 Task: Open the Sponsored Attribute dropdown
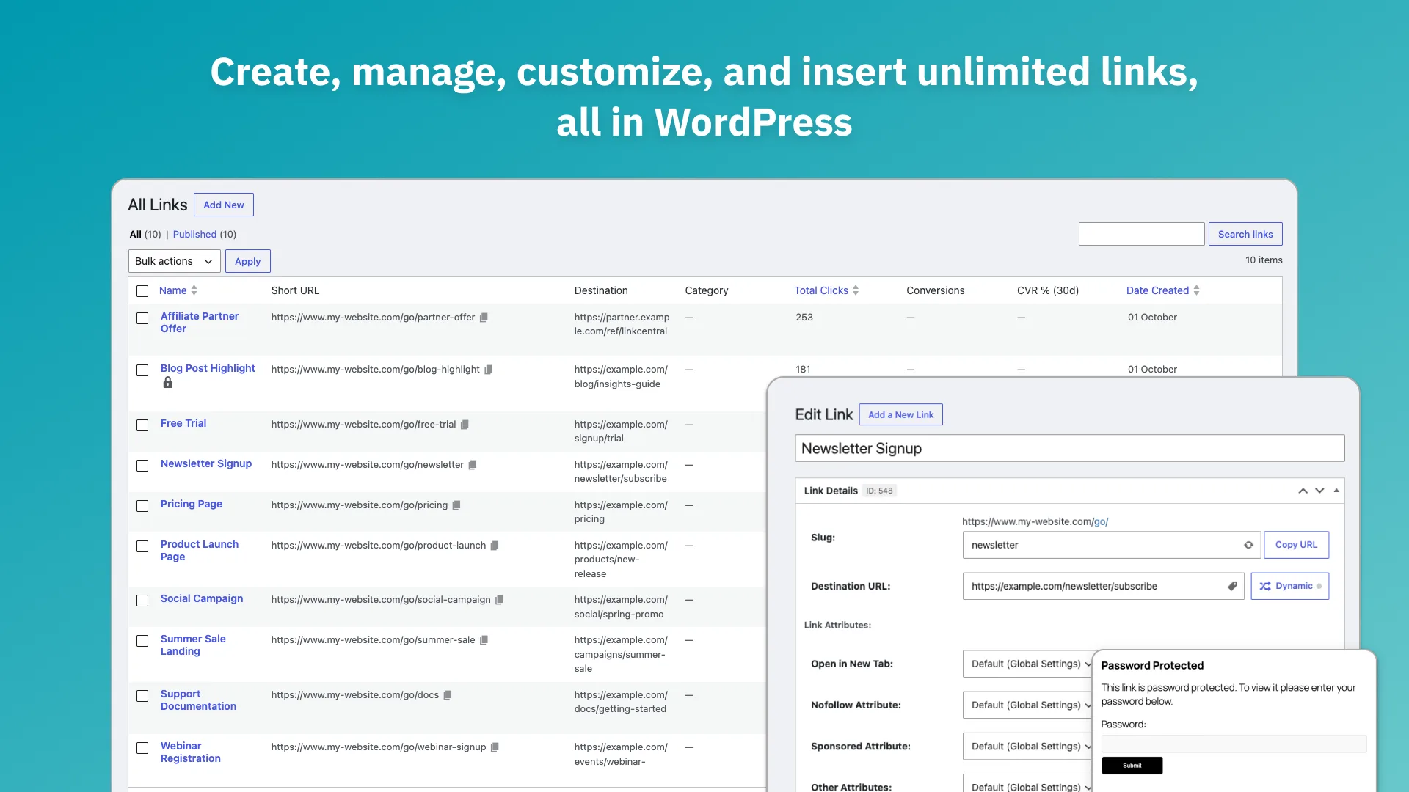click(1028, 746)
